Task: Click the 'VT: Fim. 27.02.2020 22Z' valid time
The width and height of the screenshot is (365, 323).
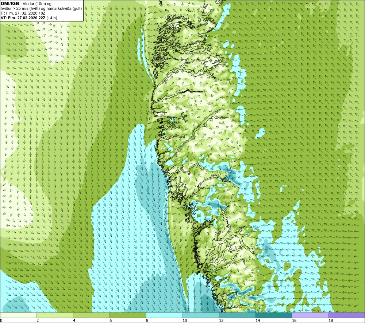Action: coord(23,18)
